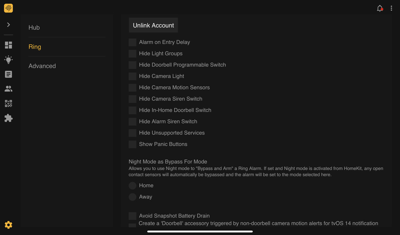The height and width of the screenshot is (235, 400).
Task: Open the three-dot overflow menu
Action: point(391,8)
